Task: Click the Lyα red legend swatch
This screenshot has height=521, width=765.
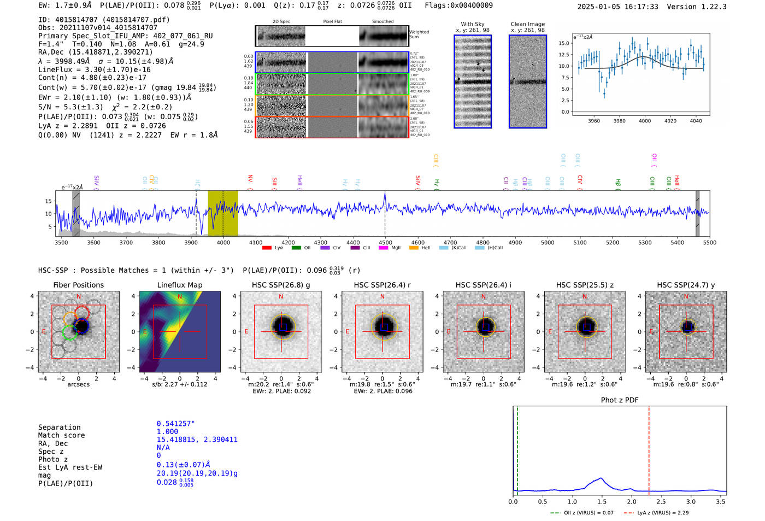Action: (267, 248)
